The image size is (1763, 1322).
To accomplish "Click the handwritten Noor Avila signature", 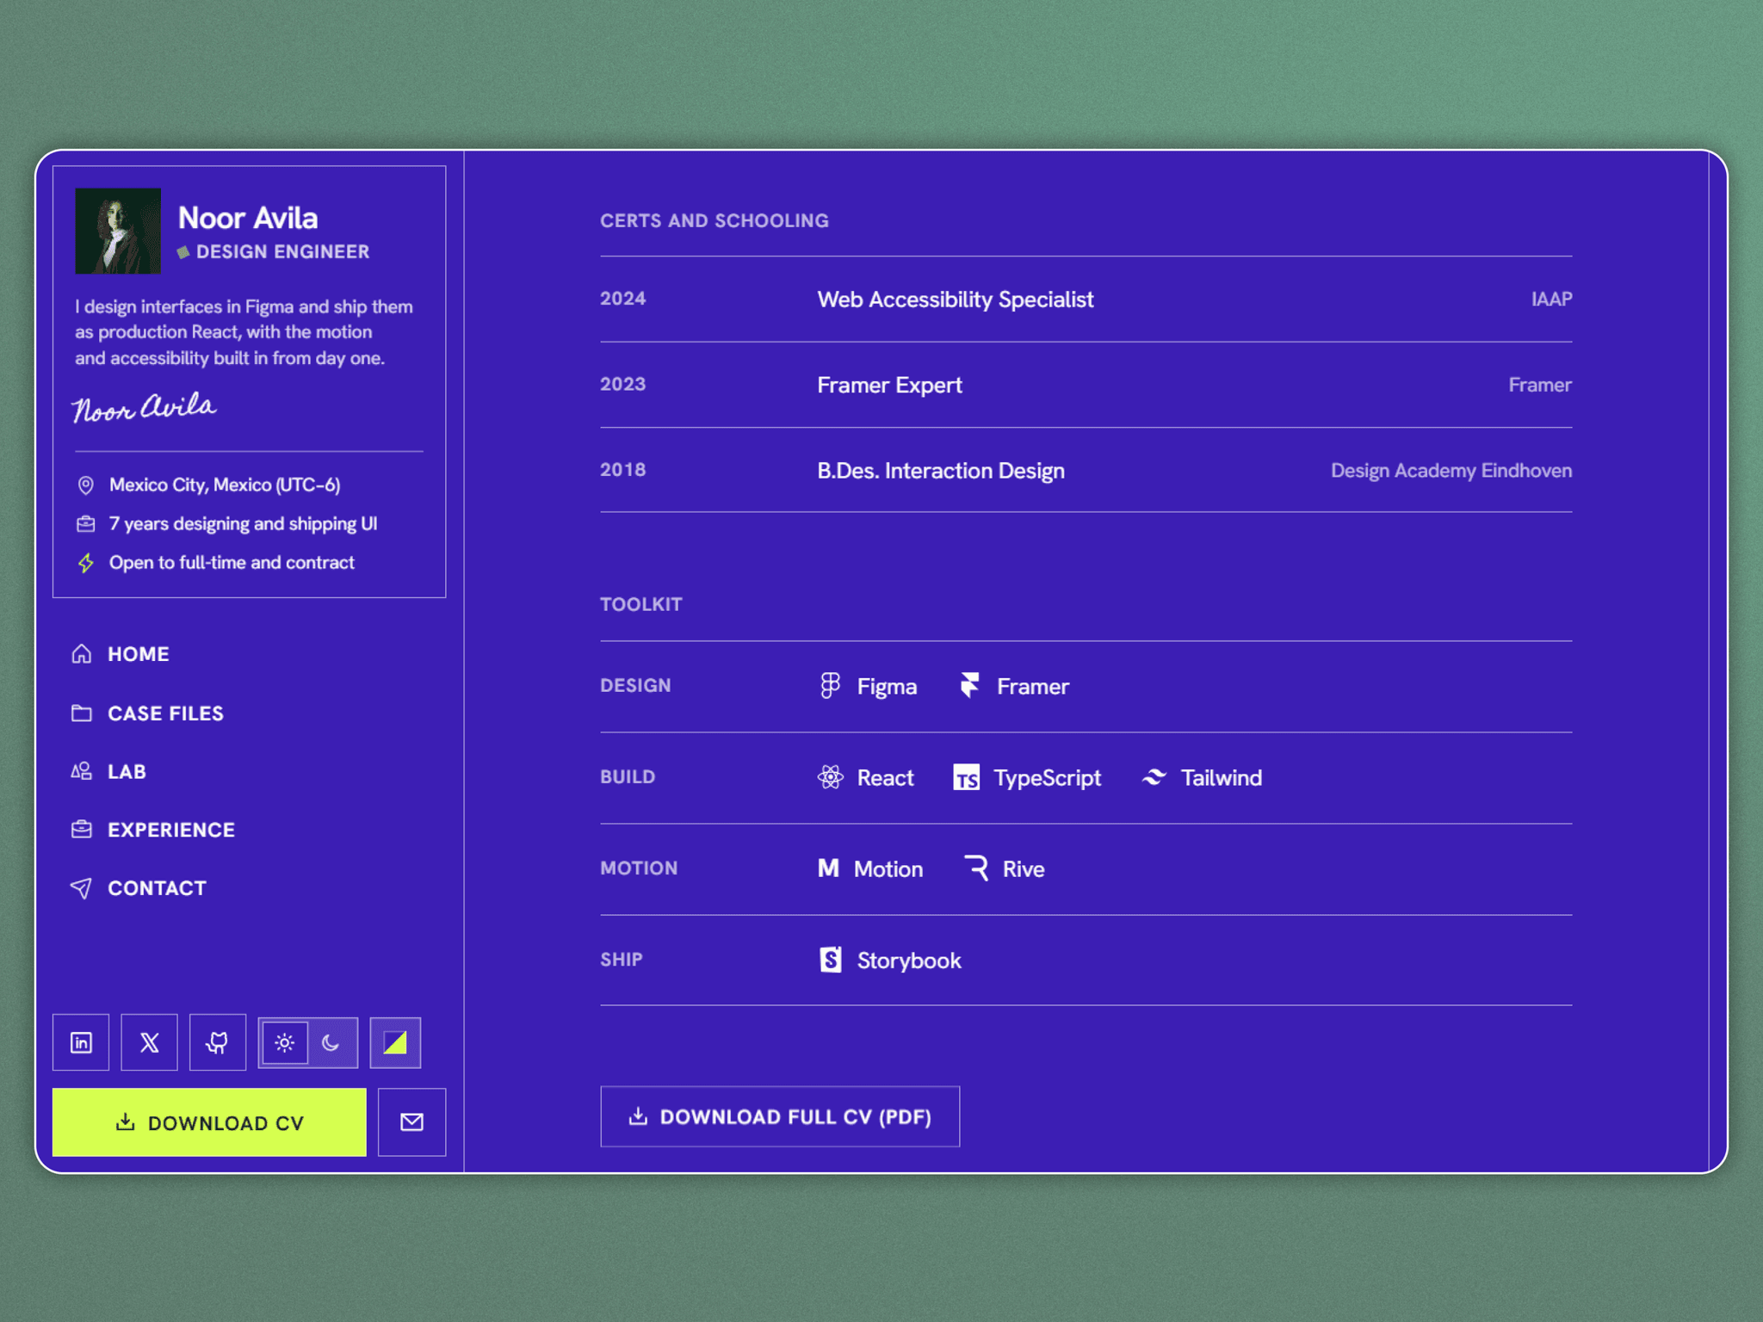I will [144, 407].
